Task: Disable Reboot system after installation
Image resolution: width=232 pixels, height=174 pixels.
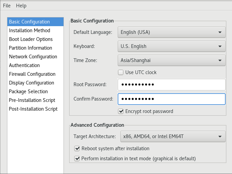Action: point(77,149)
